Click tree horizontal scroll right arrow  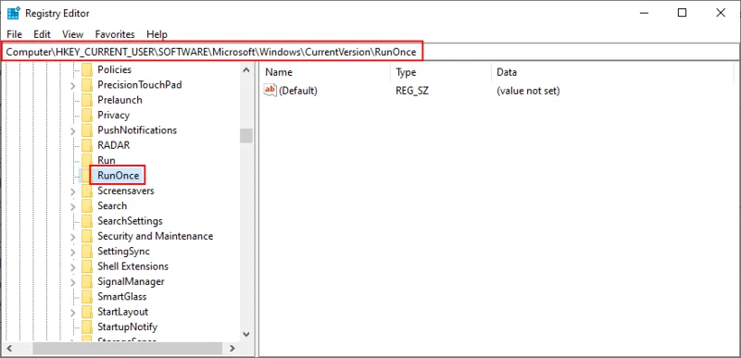232,349
